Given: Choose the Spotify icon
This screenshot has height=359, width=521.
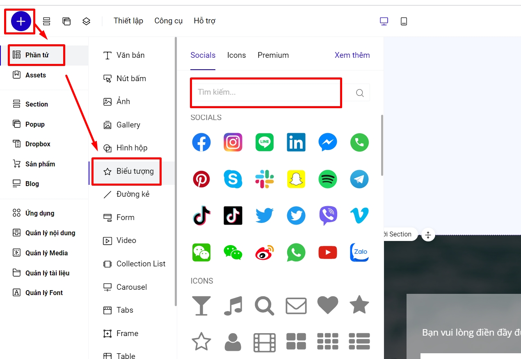Looking at the screenshot, I should (x=328, y=179).
